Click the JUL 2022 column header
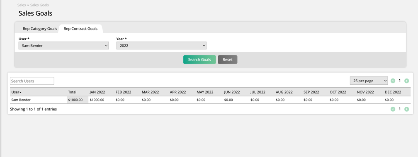Screen dimensions: 418x157 tap(258, 92)
